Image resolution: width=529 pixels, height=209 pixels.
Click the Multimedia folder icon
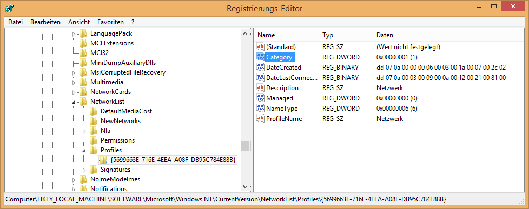tap(83, 82)
